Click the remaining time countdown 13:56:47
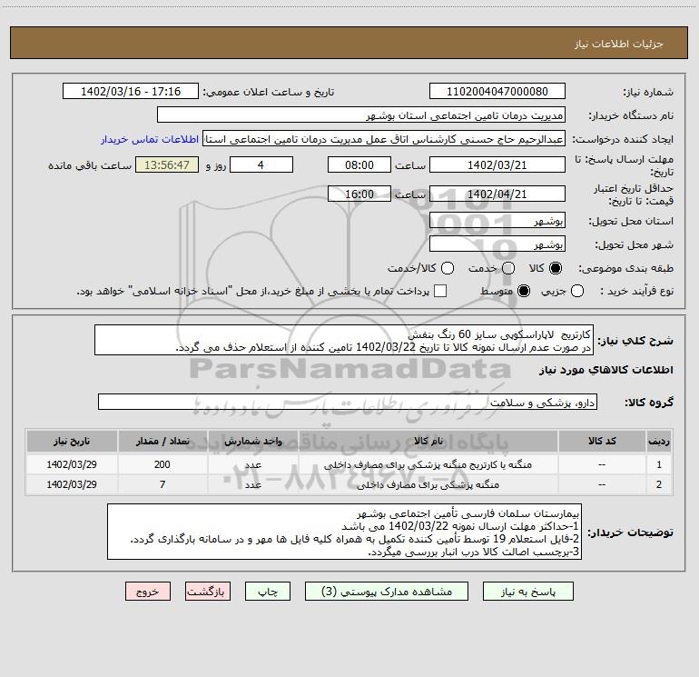 (x=167, y=165)
